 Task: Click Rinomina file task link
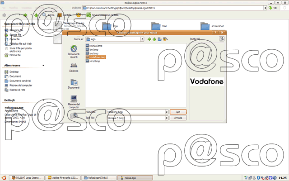tap(14, 30)
